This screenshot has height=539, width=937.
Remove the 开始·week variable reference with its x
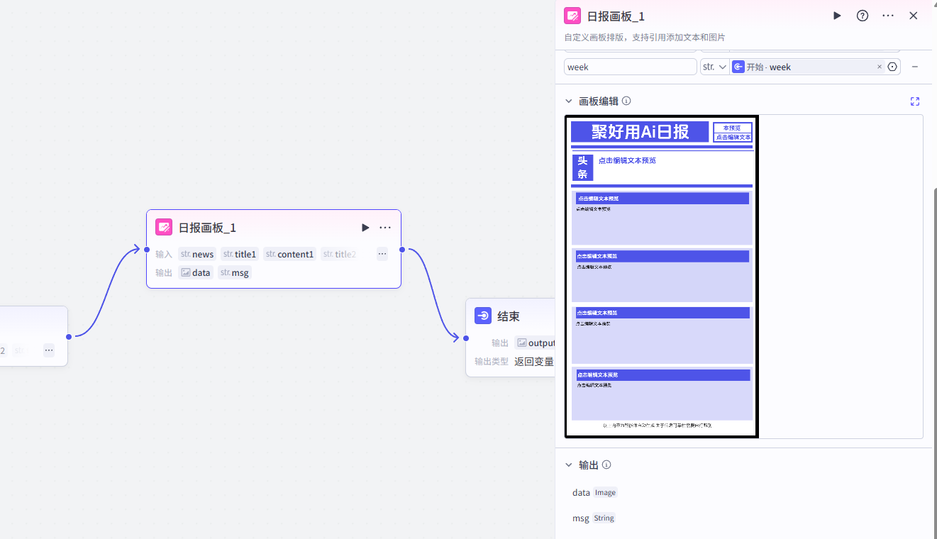[x=879, y=66]
